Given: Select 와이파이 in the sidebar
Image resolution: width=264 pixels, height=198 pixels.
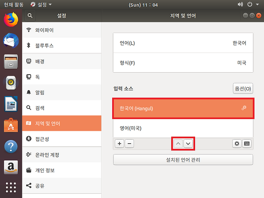Looking at the screenshot, I should 62,30.
